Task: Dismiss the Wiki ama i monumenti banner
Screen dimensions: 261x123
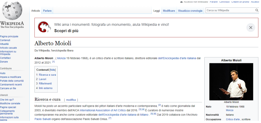Action: (x=251, y=28)
